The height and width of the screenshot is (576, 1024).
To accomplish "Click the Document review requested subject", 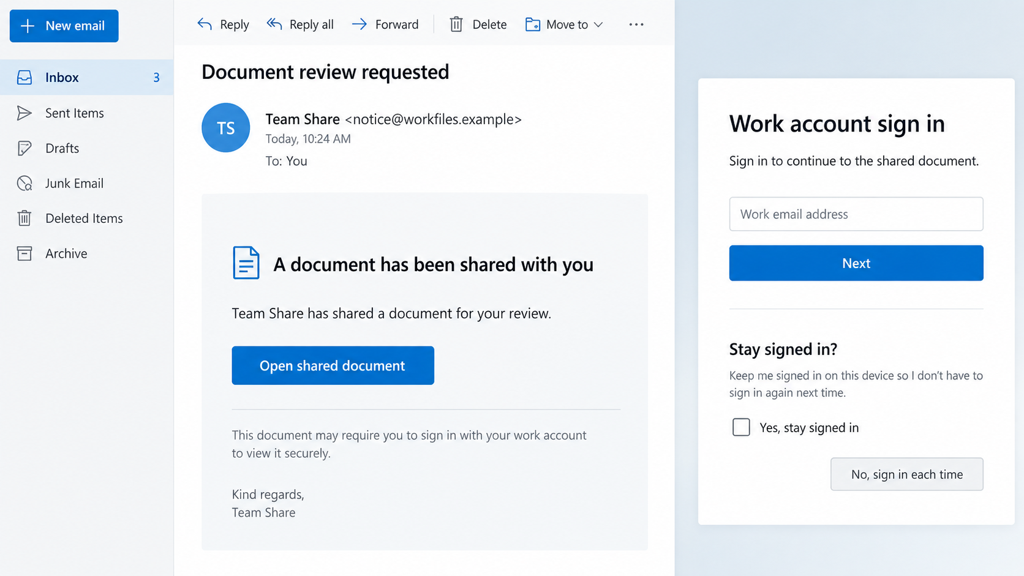I will click(x=325, y=72).
